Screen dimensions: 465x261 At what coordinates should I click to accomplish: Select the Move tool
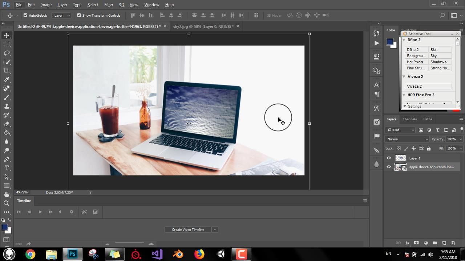click(x=6, y=36)
